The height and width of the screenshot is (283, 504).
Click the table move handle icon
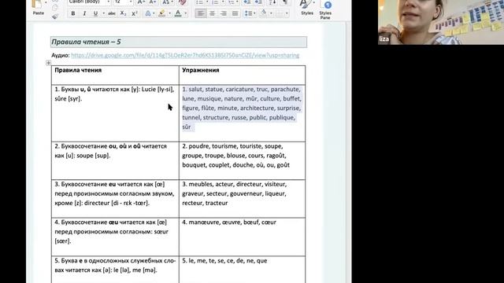pos(49,63)
